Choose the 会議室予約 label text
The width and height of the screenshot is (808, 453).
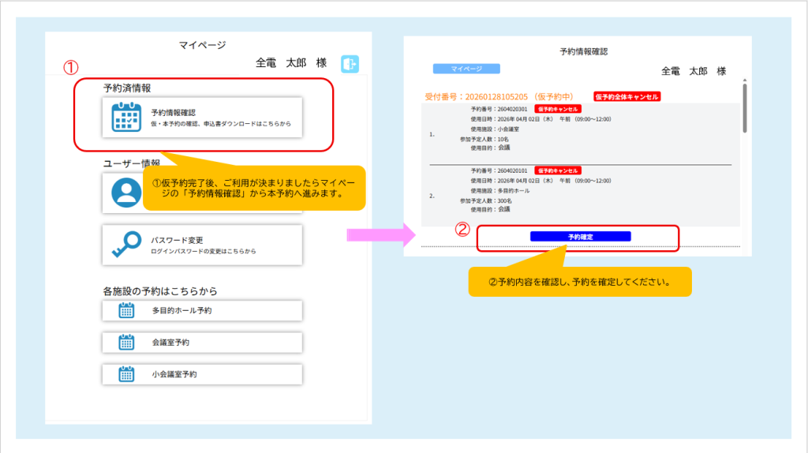(x=170, y=343)
